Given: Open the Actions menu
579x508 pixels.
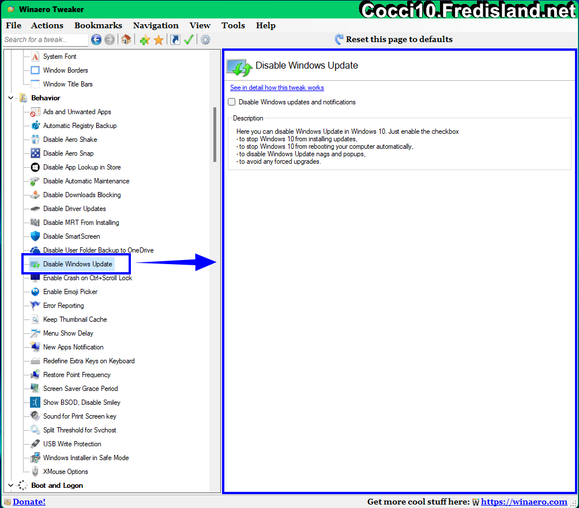Looking at the screenshot, I should 47,25.
